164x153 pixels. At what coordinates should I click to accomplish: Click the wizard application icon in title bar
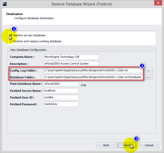coord(4,4)
